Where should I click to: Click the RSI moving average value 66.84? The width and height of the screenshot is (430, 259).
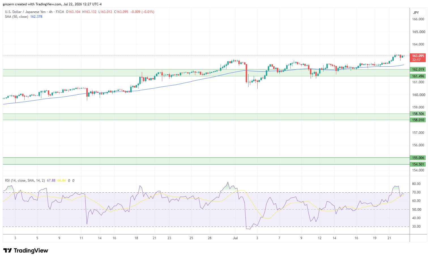(62, 180)
